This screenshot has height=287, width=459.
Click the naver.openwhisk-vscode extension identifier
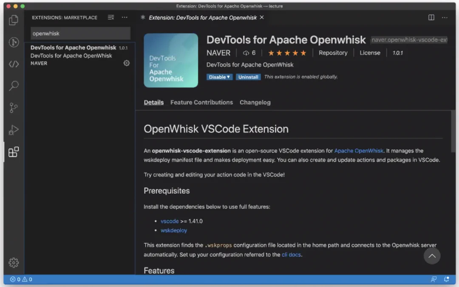tap(409, 40)
